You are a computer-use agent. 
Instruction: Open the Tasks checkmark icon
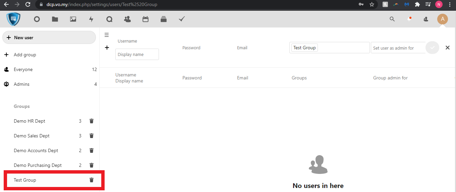182,19
